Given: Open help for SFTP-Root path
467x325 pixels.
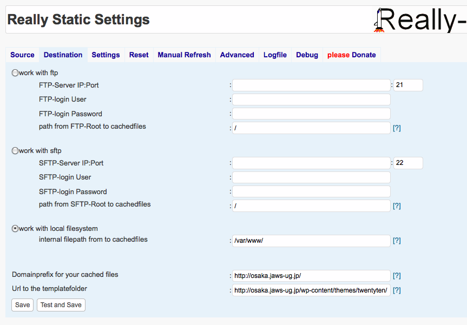Looking at the screenshot, I should pyautogui.click(x=397, y=206).
